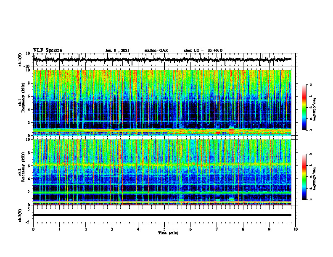Click the "8" kHz tick on ch.1 spectrogram
The height and width of the screenshot is (257, 333).
click(29, 83)
